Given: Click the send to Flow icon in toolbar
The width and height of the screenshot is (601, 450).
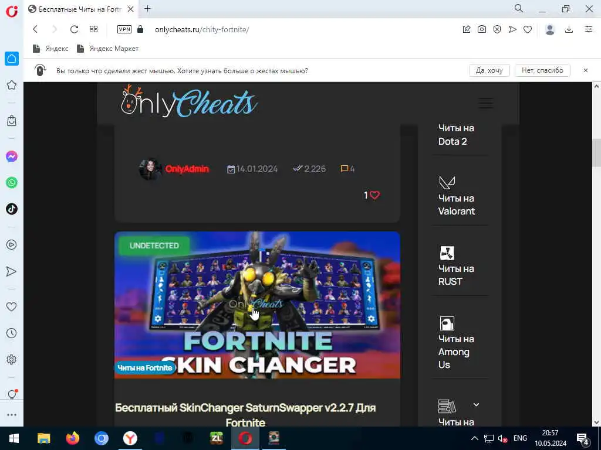Looking at the screenshot, I should click(x=512, y=29).
